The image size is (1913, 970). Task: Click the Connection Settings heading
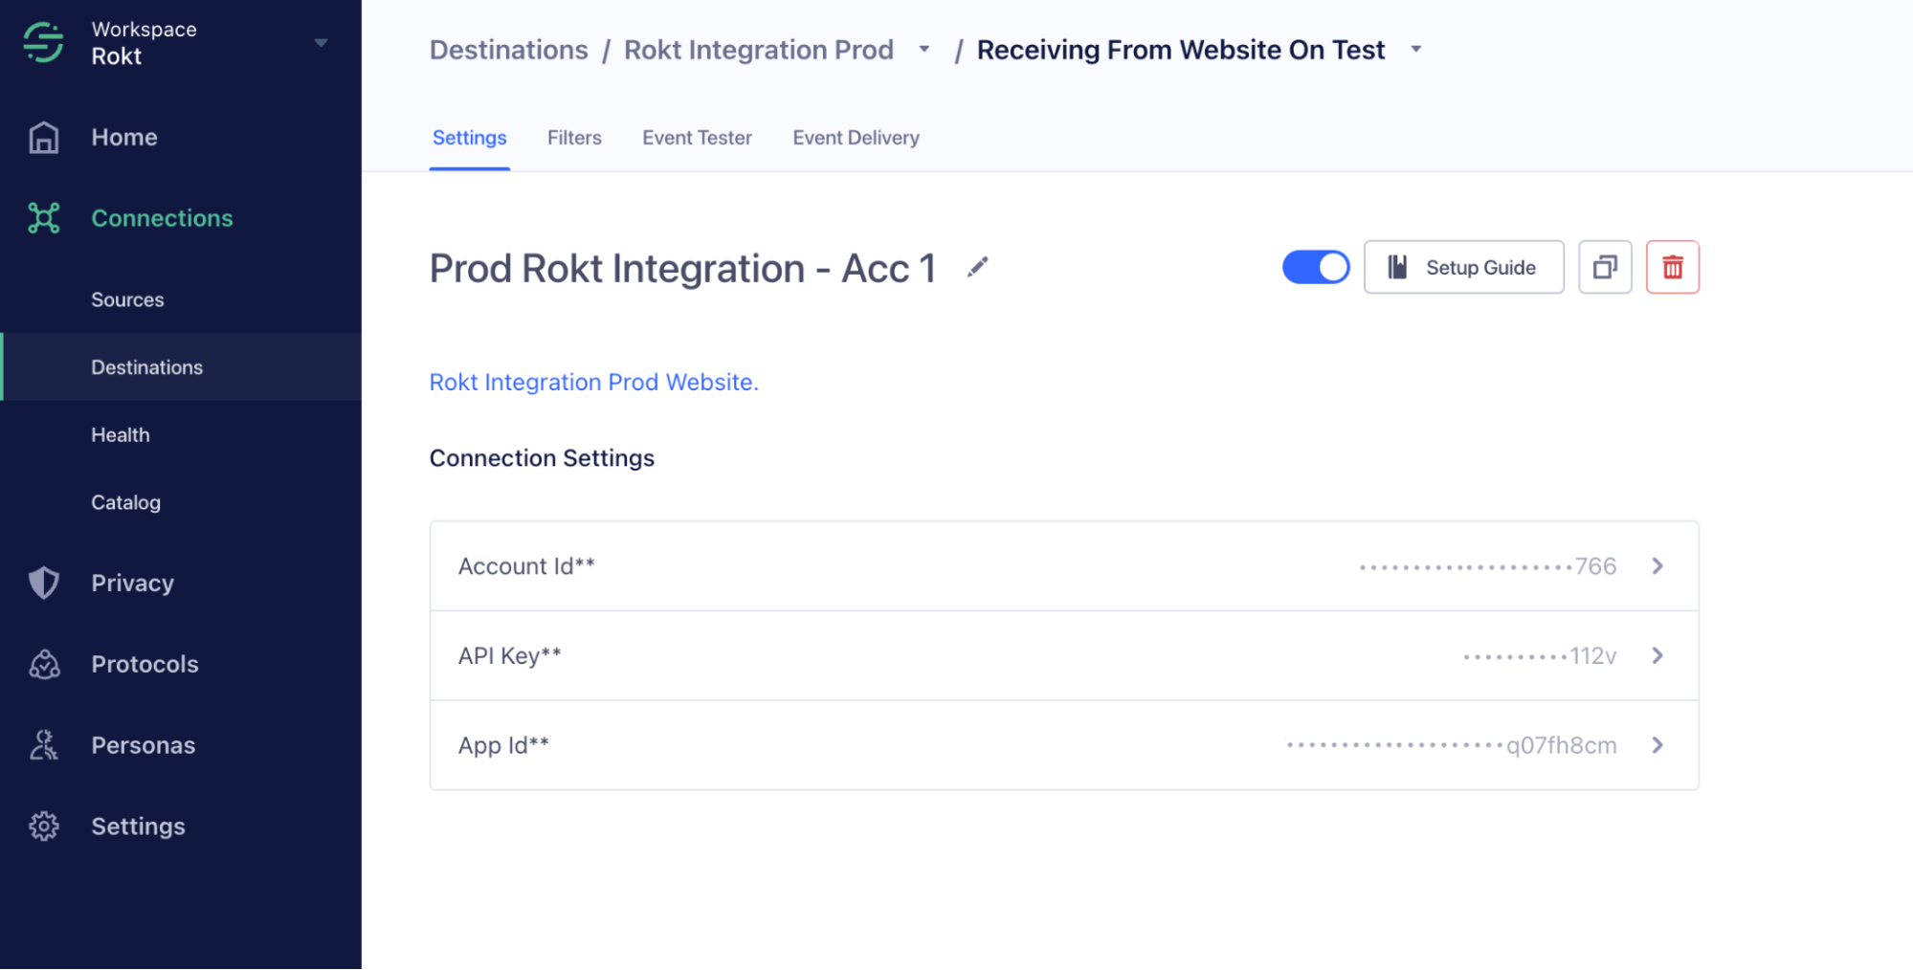[x=542, y=458]
